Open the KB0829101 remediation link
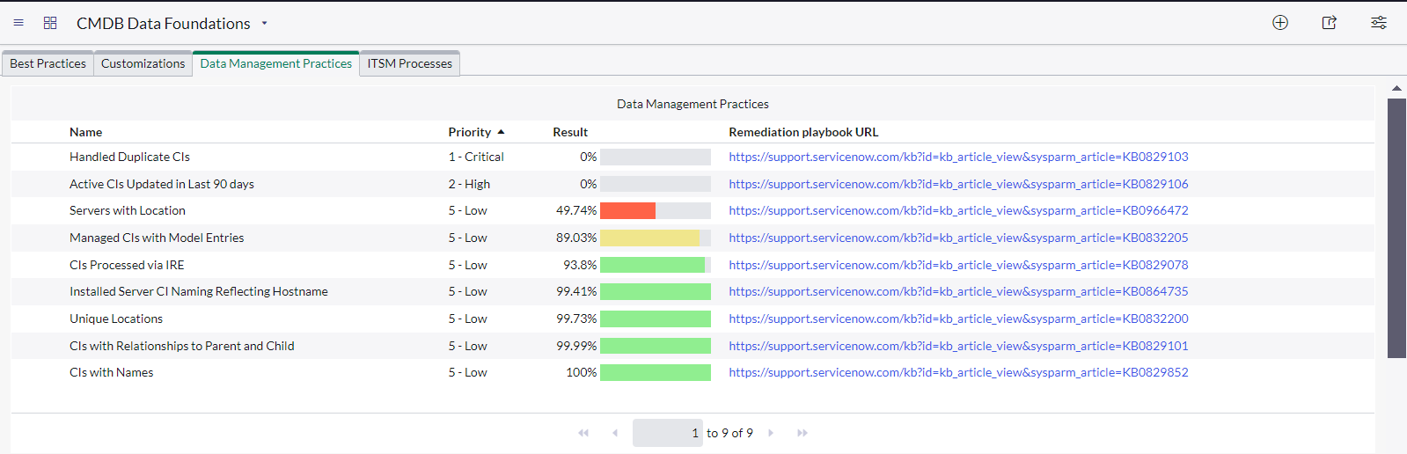Viewport: 1407px width, 454px height. pos(958,346)
